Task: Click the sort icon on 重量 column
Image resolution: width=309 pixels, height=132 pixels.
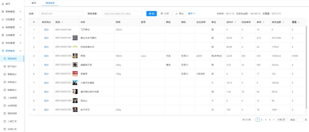Action: coord(299,22)
